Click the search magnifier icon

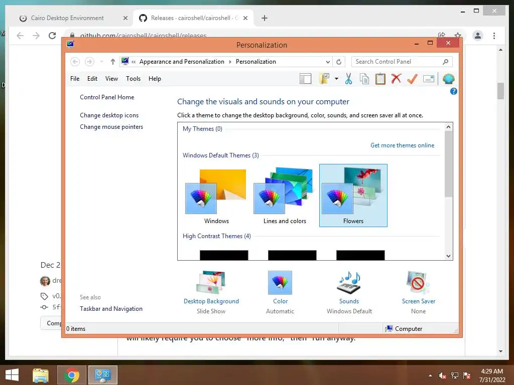(446, 62)
